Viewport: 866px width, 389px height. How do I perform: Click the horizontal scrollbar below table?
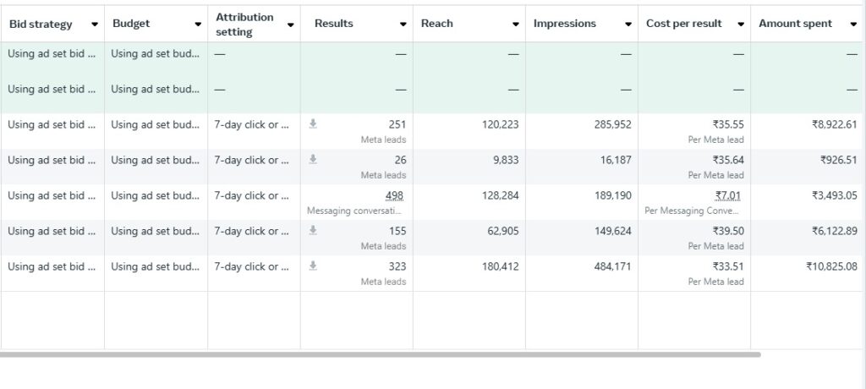[x=381, y=354]
